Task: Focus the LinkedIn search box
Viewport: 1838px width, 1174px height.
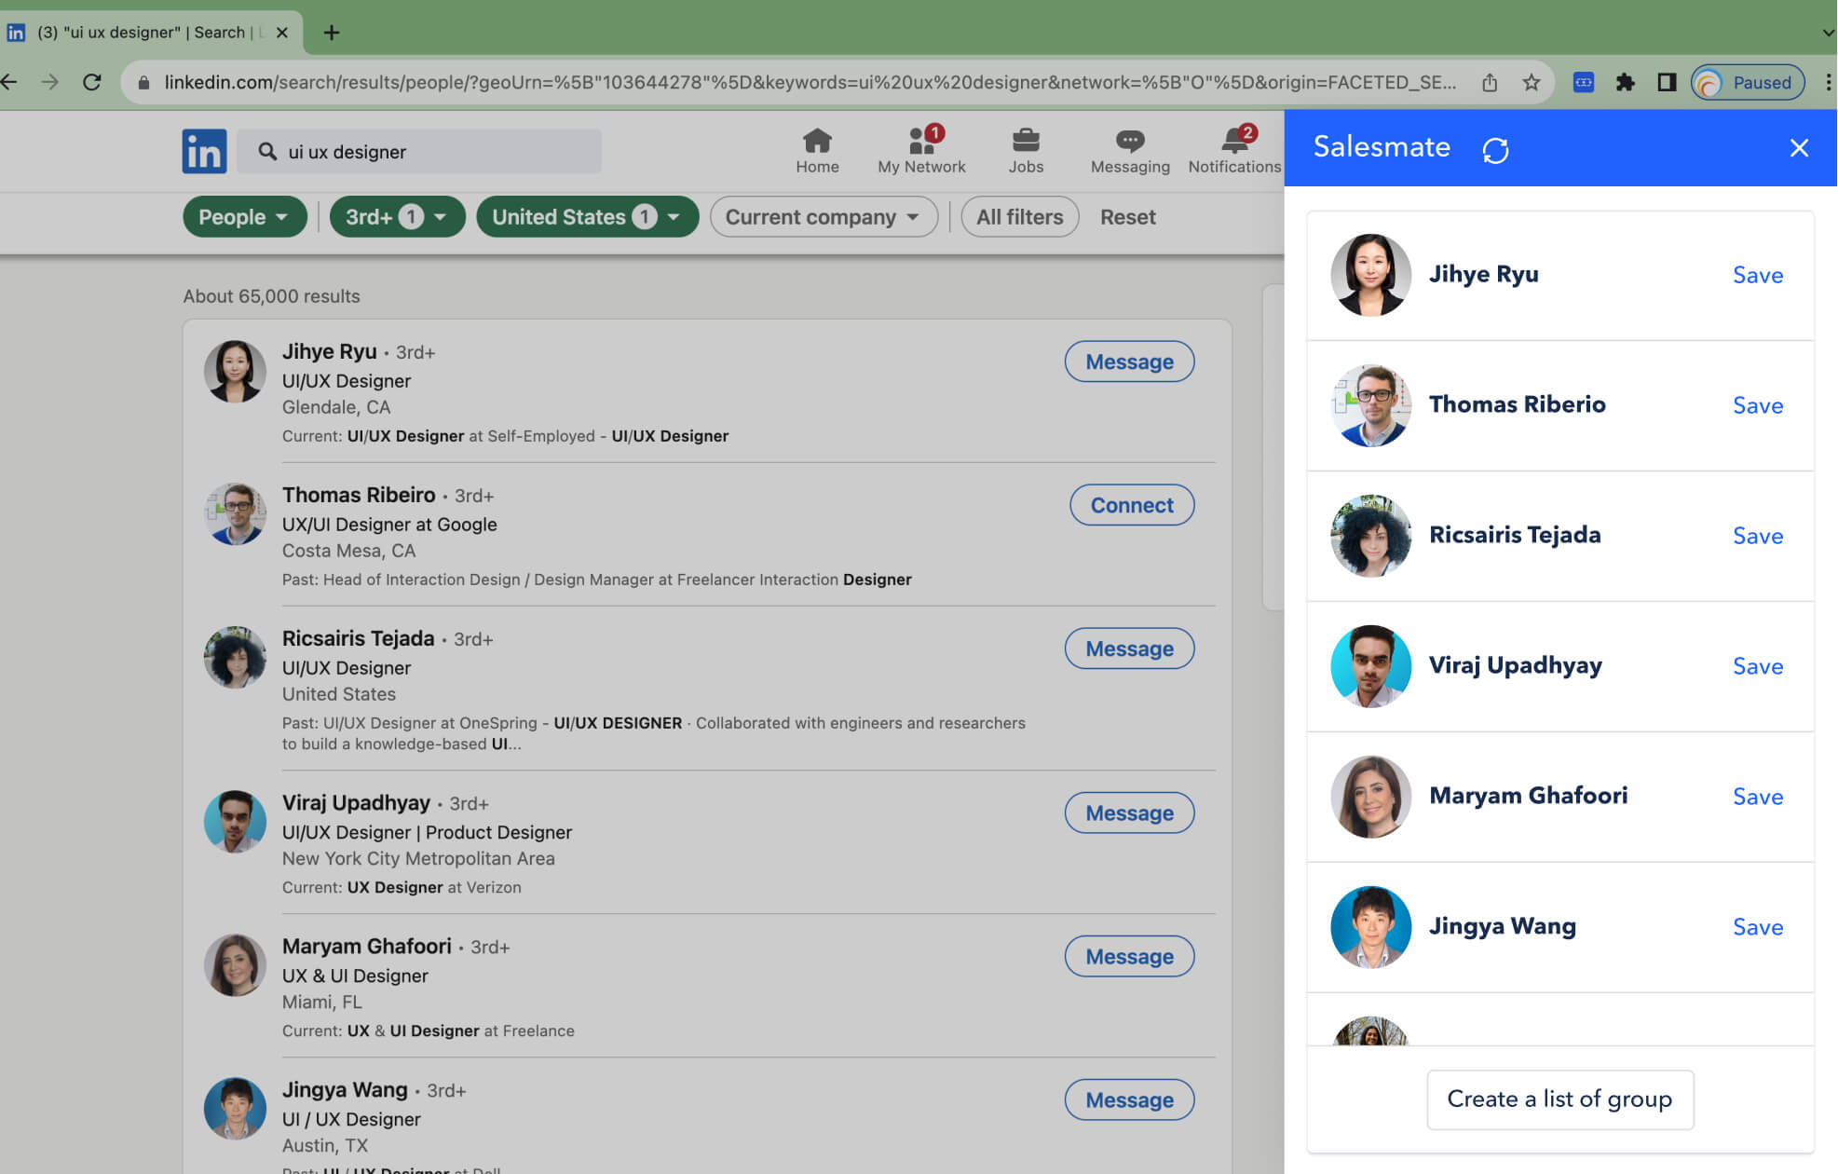Action: point(419,151)
